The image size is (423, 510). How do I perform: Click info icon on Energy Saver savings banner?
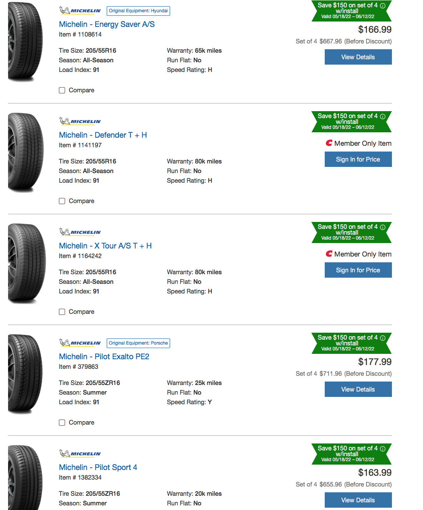[x=383, y=6]
